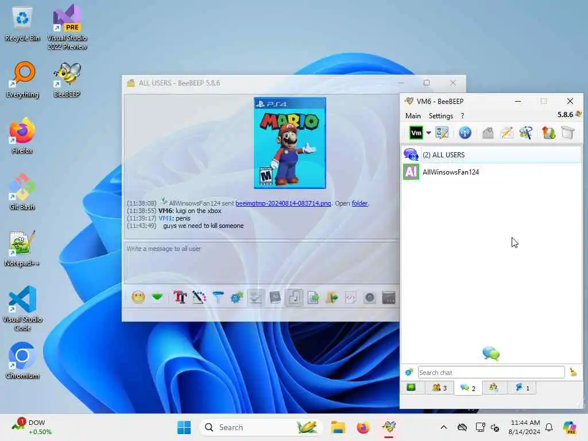Click the Mario PS4 image in the chat
The image size is (588, 441).
[290, 143]
